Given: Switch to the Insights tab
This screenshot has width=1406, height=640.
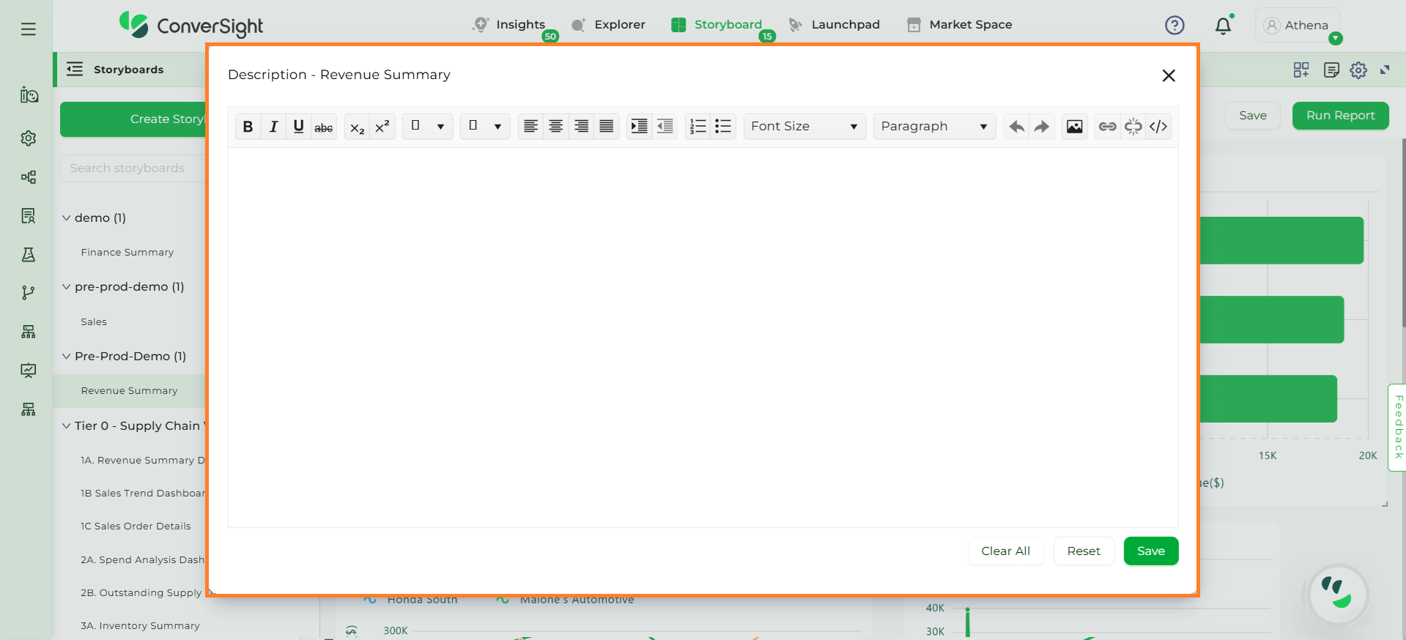Looking at the screenshot, I should (519, 25).
